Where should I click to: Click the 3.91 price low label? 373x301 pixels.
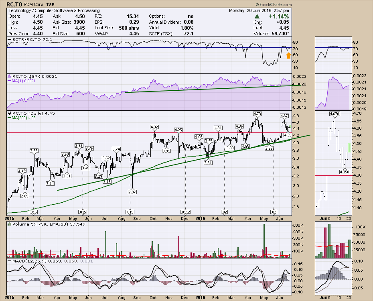166,151
